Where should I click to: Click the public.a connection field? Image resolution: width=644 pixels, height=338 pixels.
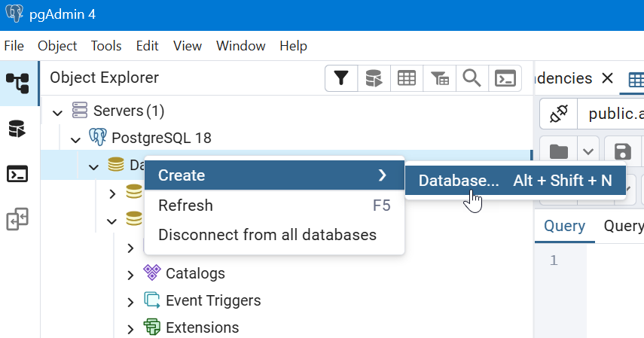pyautogui.click(x=611, y=114)
